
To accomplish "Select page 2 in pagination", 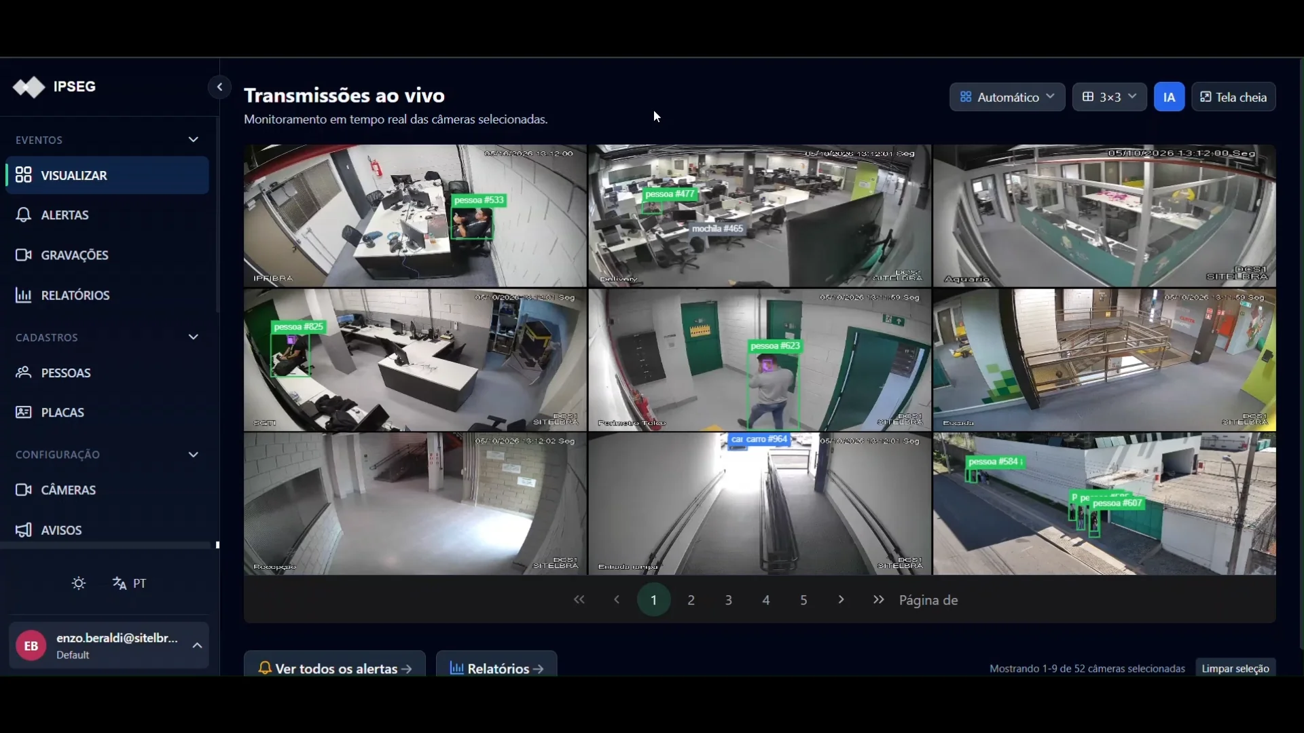I will click(x=691, y=600).
